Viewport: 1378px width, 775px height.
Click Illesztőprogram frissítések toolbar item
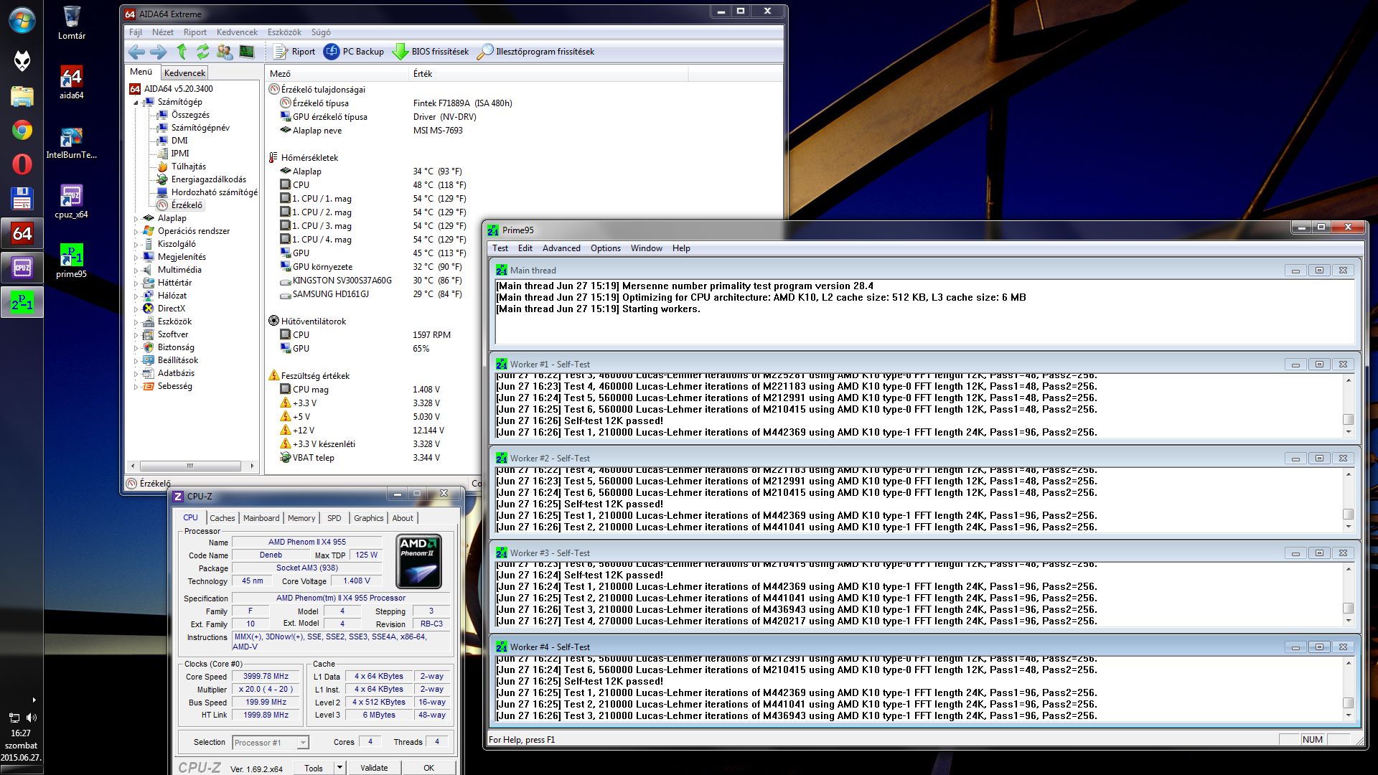536,52
